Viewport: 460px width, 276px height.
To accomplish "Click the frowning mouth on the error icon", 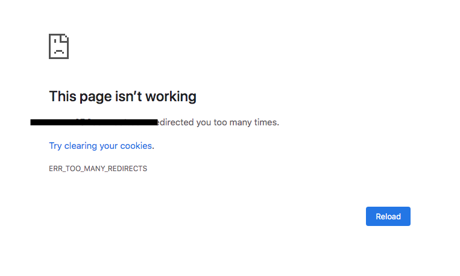I will click(x=59, y=51).
